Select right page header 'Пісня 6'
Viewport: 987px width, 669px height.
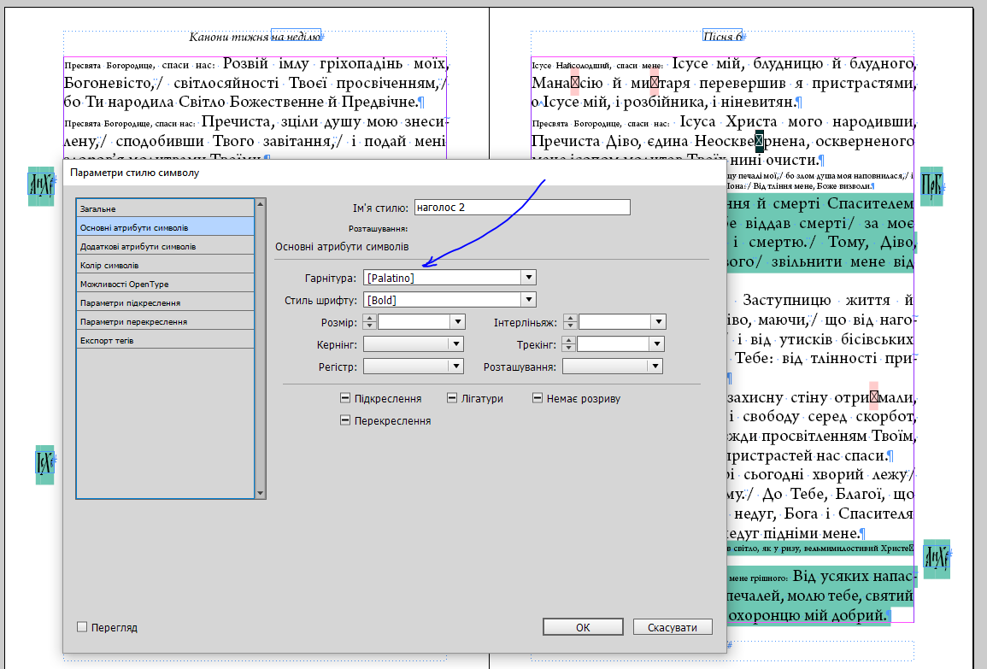coord(722,37)
